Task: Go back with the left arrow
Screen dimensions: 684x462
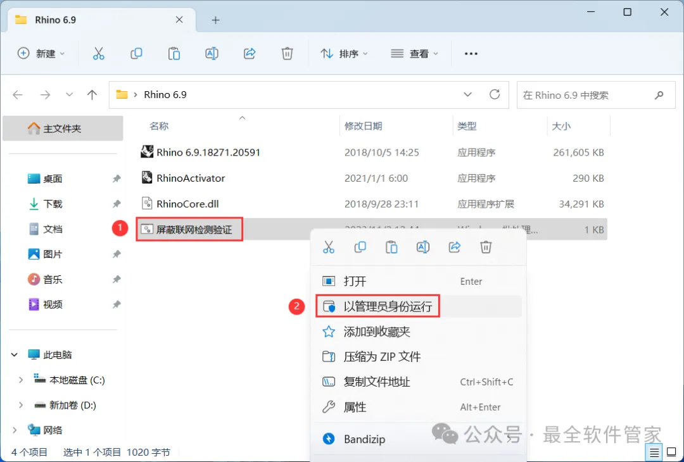Action: (x=18, y=94)
